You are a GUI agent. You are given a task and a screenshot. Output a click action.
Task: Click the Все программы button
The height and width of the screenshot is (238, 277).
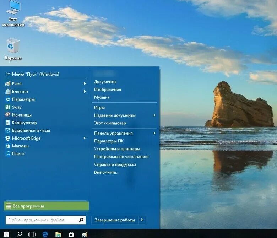tap(46, 206)
